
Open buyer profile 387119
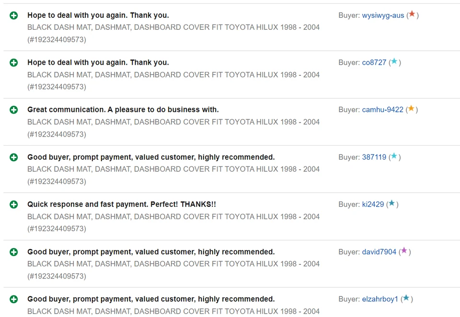point(374,157)
